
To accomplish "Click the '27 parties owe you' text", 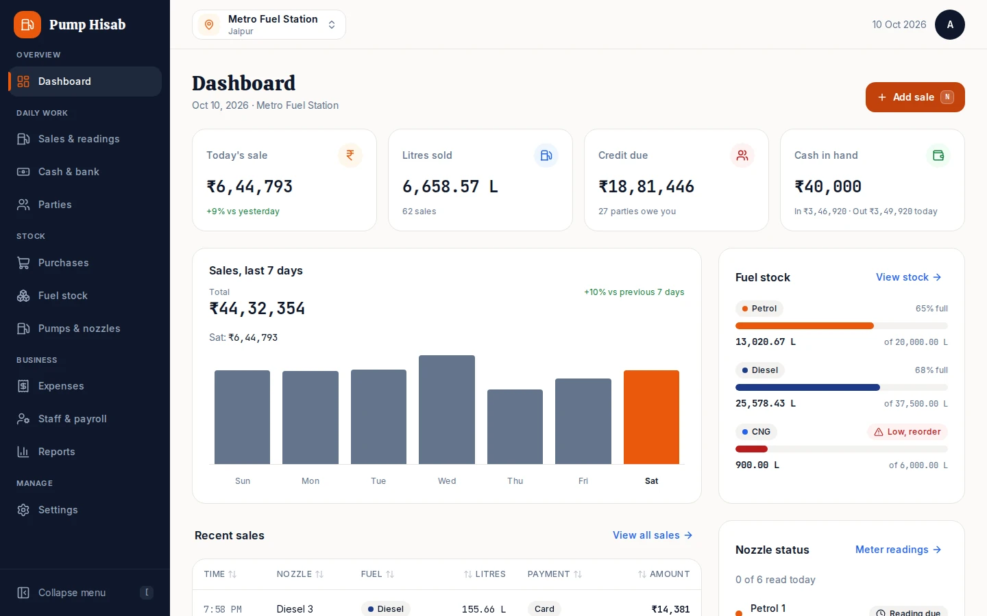I will click(x=637, y=211).
